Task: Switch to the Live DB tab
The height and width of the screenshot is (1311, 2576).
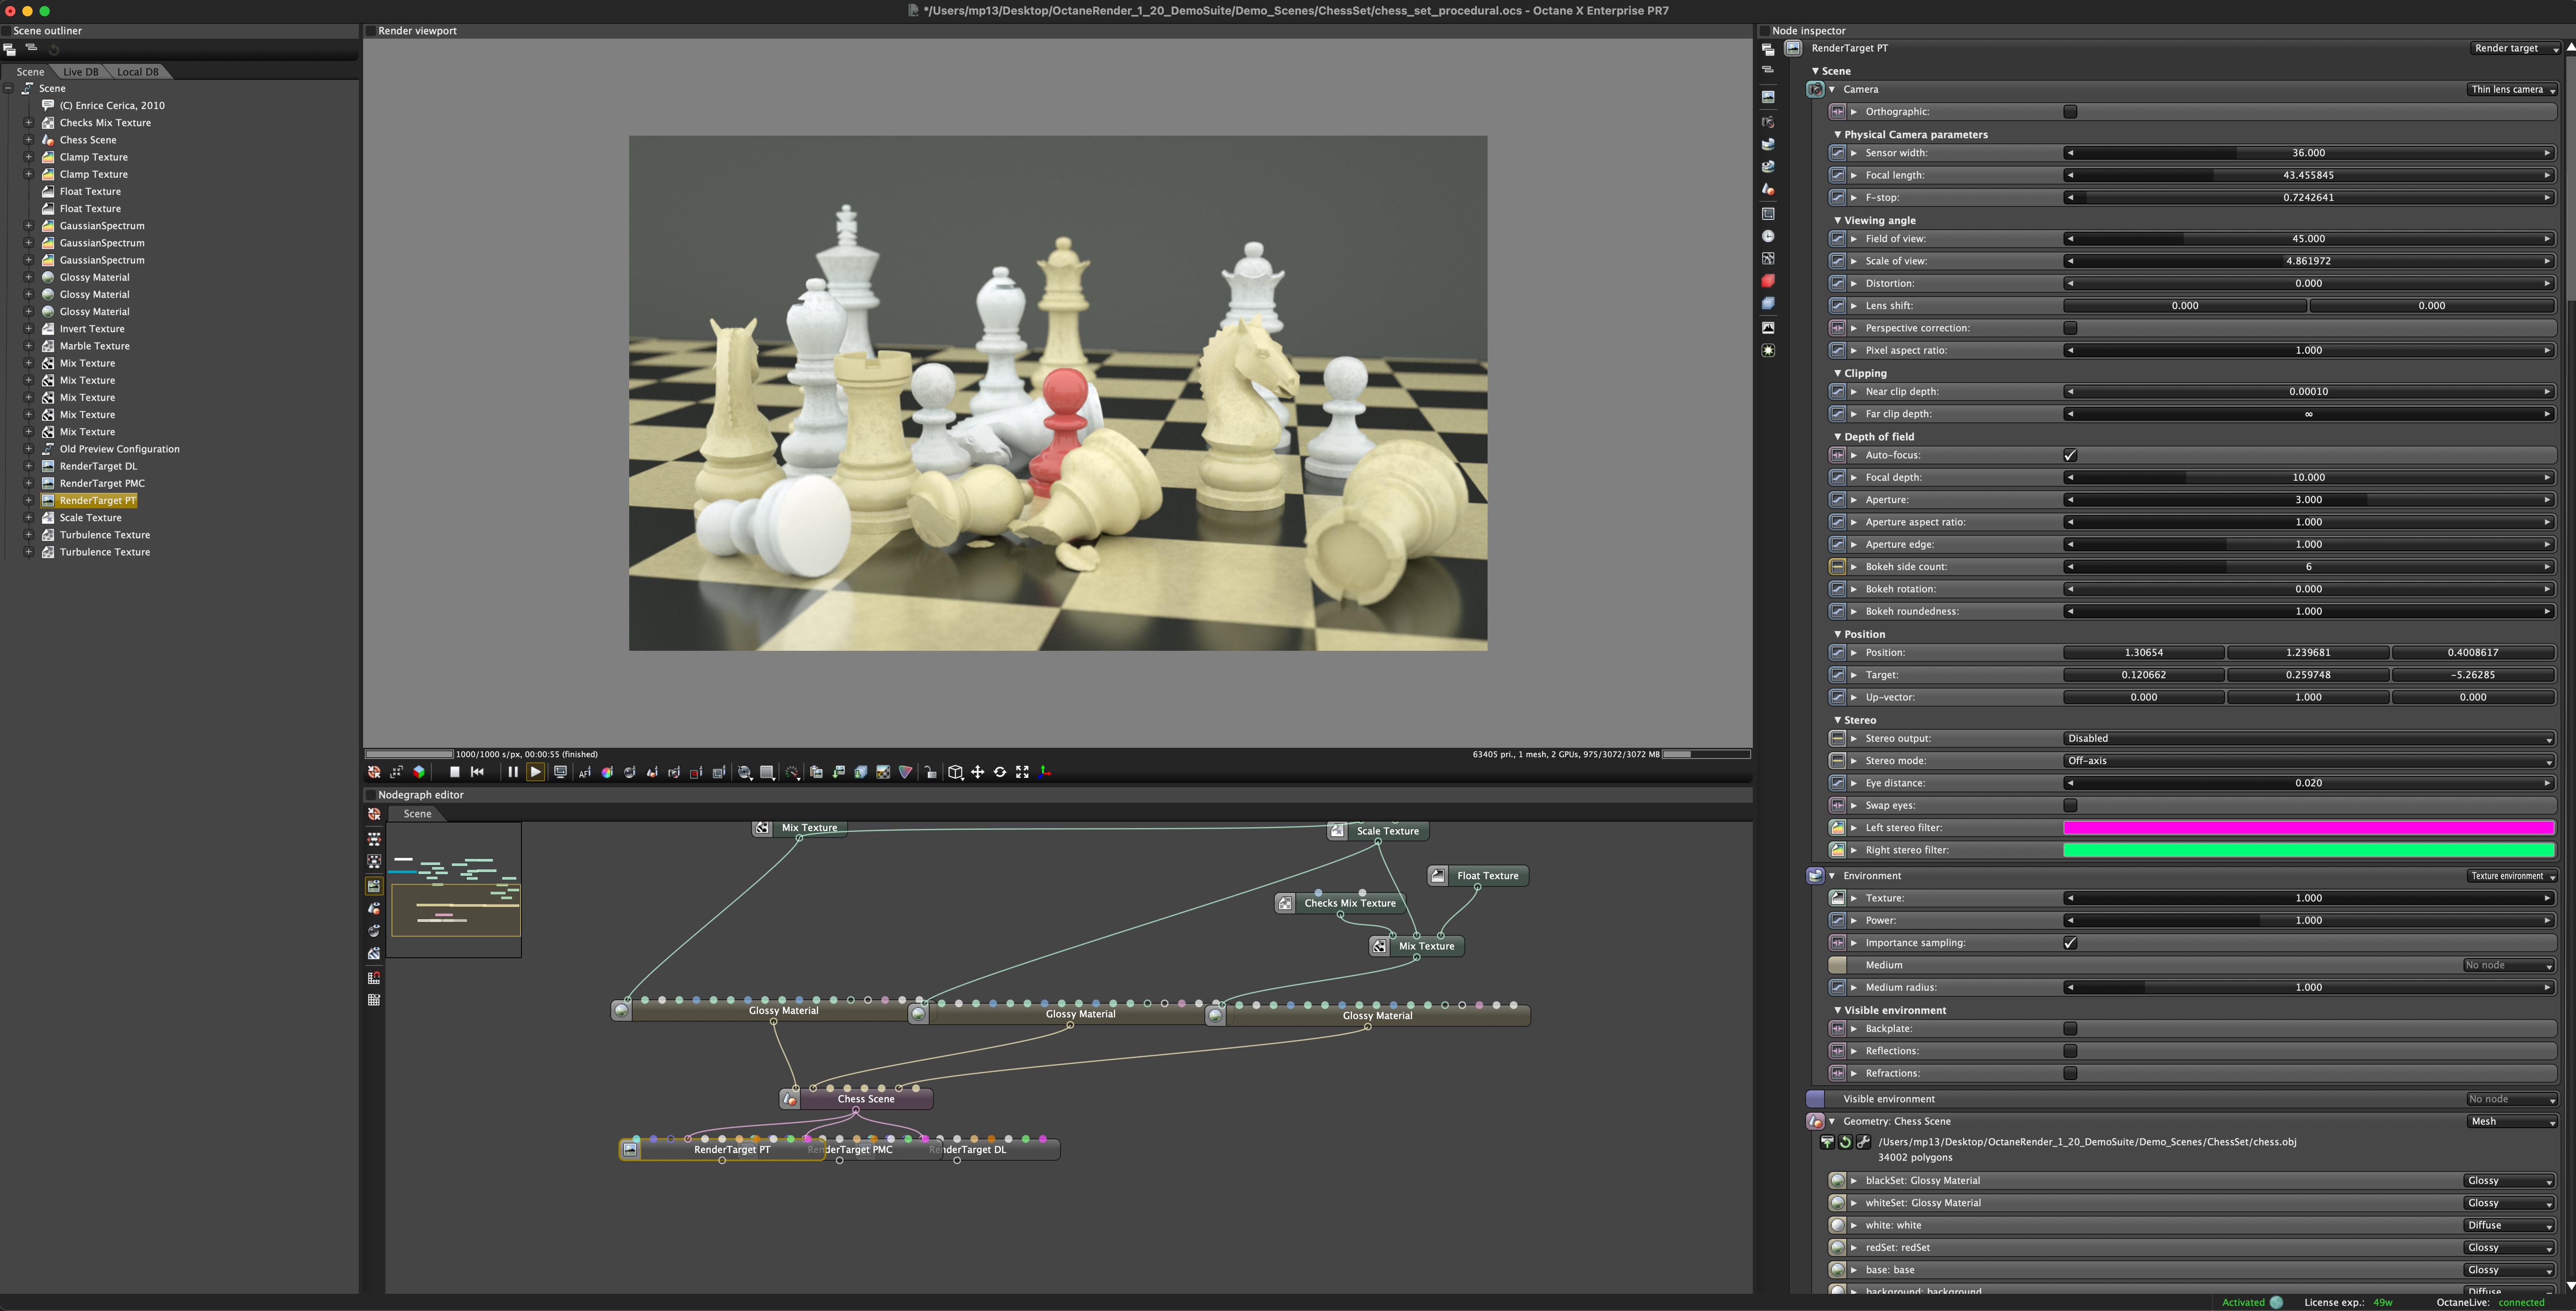Action: click(x=81, y=72)
